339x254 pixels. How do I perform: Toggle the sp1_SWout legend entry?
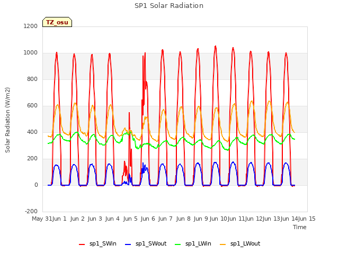[x=146, y=244]
